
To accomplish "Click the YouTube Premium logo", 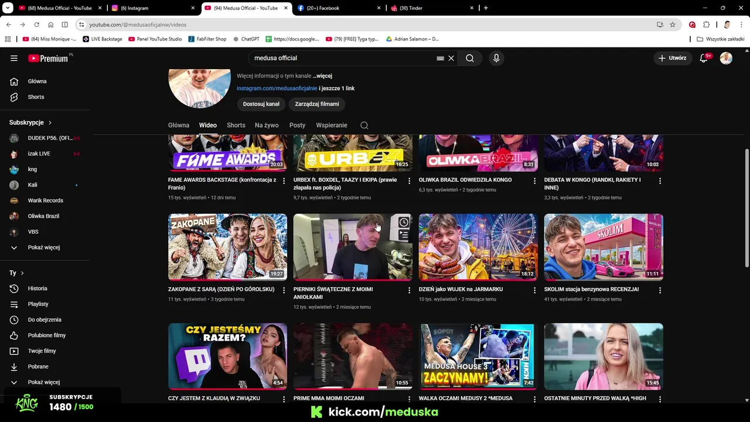I will [x=49, y=58].
